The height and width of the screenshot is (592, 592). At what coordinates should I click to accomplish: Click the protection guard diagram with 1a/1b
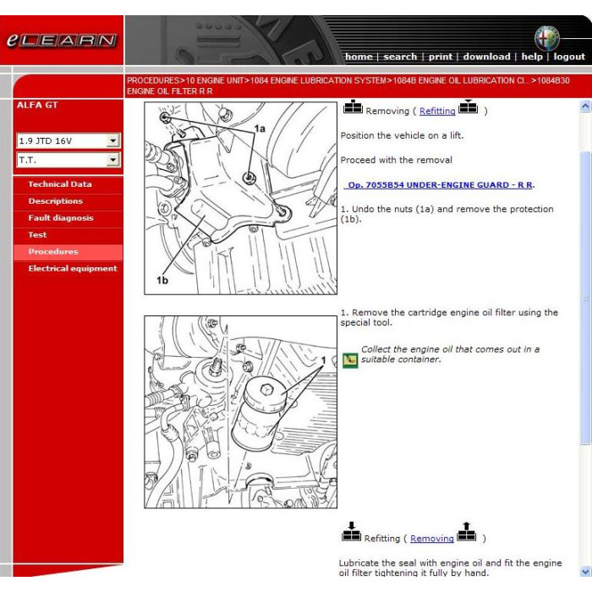tap(240, 198)
